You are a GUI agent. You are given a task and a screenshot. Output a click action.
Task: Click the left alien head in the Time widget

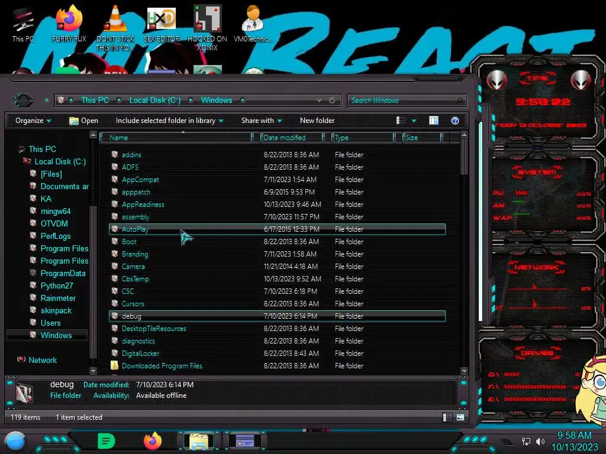[x=497, y=80]
